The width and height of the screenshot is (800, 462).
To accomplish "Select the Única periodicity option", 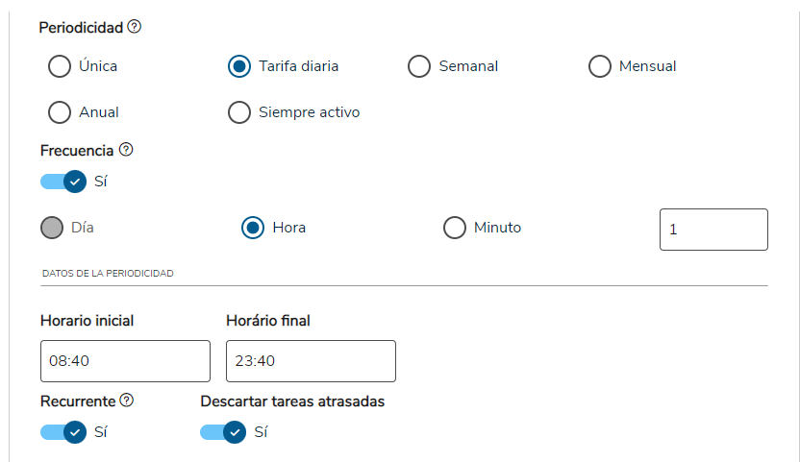I will (60, 66).
